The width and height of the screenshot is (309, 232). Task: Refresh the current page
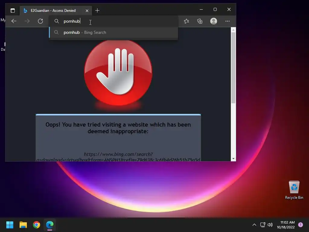[40, 21]
